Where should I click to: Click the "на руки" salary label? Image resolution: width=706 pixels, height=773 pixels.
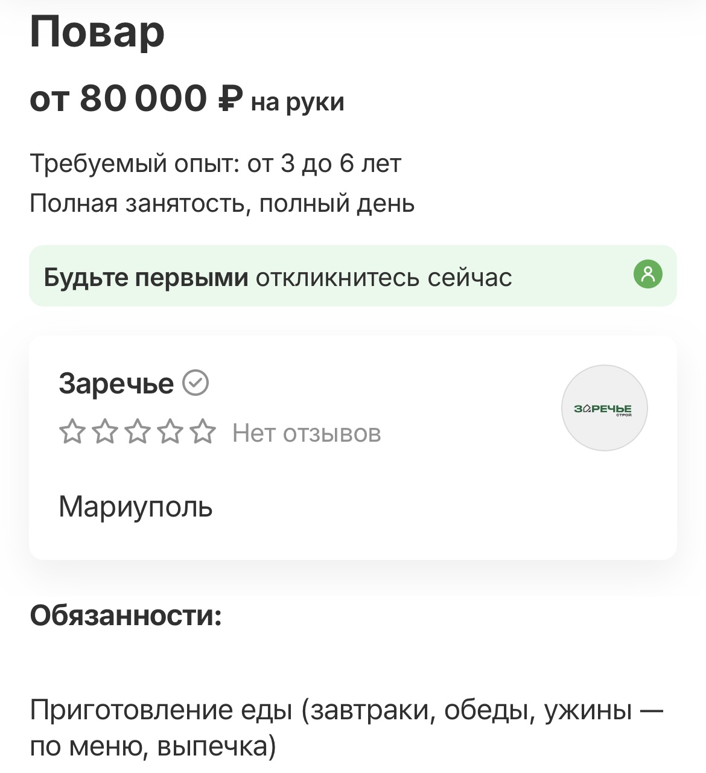(x=297, y=102)
